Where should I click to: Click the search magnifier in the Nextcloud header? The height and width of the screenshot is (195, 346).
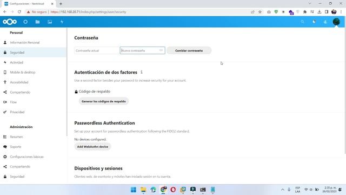(x=303, y=22)
